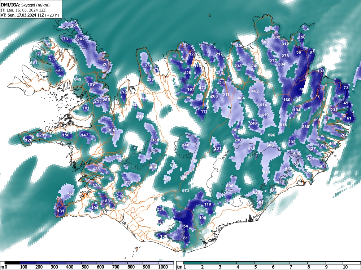Image resolution: width=361 pixels, height=270 pixels.
Task: Select the reading 973 in the south
Action: pyautogui.click(x=186, y=191)
